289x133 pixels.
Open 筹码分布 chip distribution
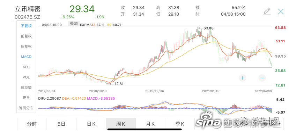coord(26,108)
